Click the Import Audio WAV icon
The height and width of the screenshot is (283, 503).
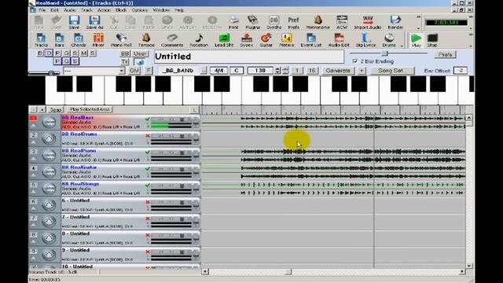[368, 22]
